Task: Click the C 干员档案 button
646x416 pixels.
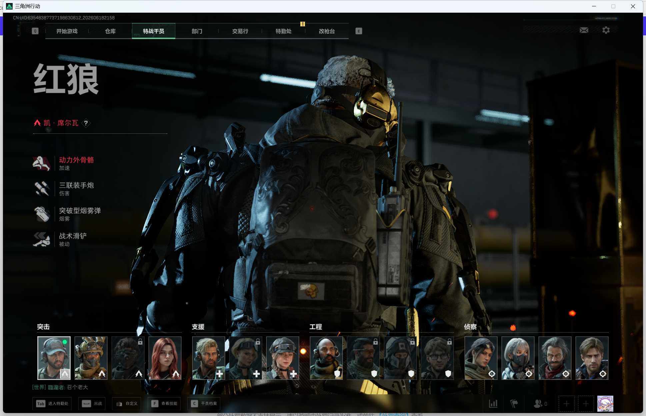Action: click(x=204, y=404)
